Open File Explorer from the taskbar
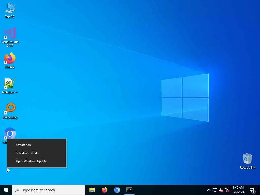The height and width of the screenshot is (195, 260). [92, 190]
